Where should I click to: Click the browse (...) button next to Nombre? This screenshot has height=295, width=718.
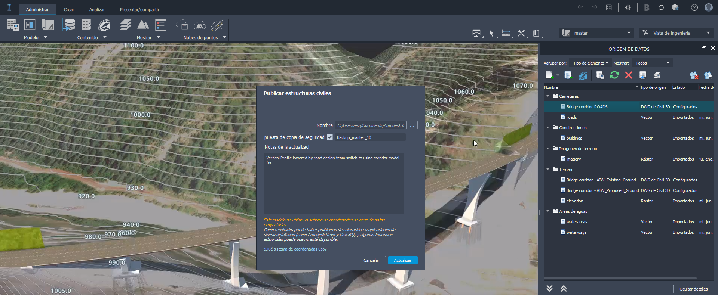coord(412,125)
